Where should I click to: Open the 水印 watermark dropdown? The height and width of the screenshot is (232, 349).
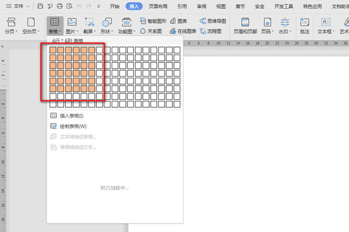pyautogui.click(x=285, y=30)
